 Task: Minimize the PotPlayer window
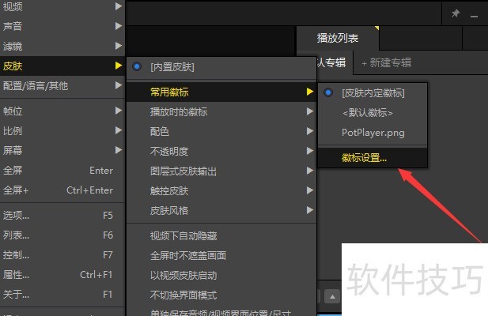point(474,15)
